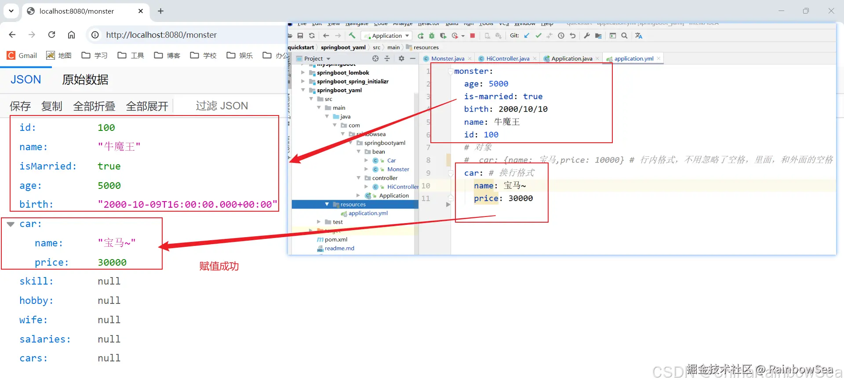Image resolution: width=844 pixels, height=386 pixels.
Task: Click 复制 (Copy) in JSON viewer
Action: point(52,106)
